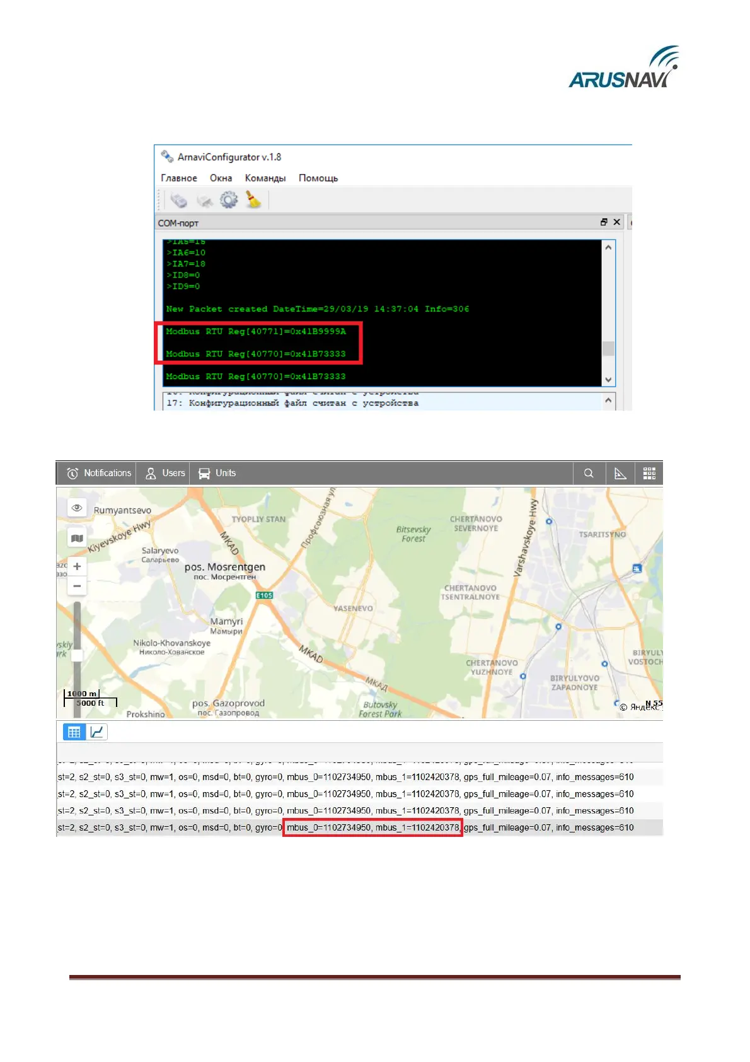This screenshot has width=750, height=1062.
Task: Click the 'Butovsky Forest Park' map label
Action: tap(380, 709)
